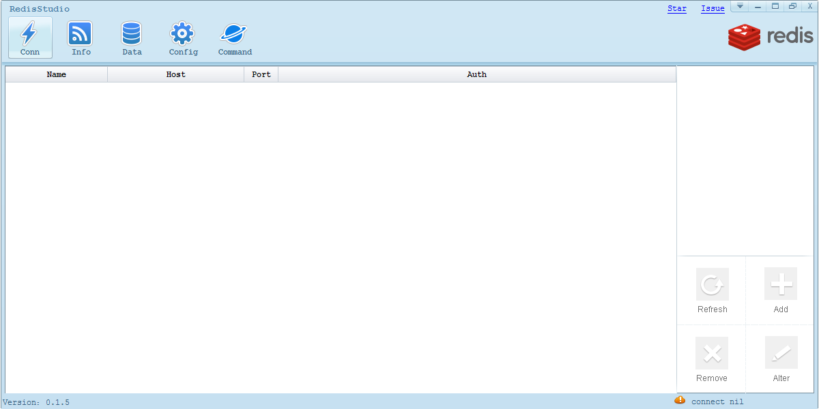This screenshot has height=409, width=819.
Task: Click the 'connect nil' status text
Action: point(717,402)
